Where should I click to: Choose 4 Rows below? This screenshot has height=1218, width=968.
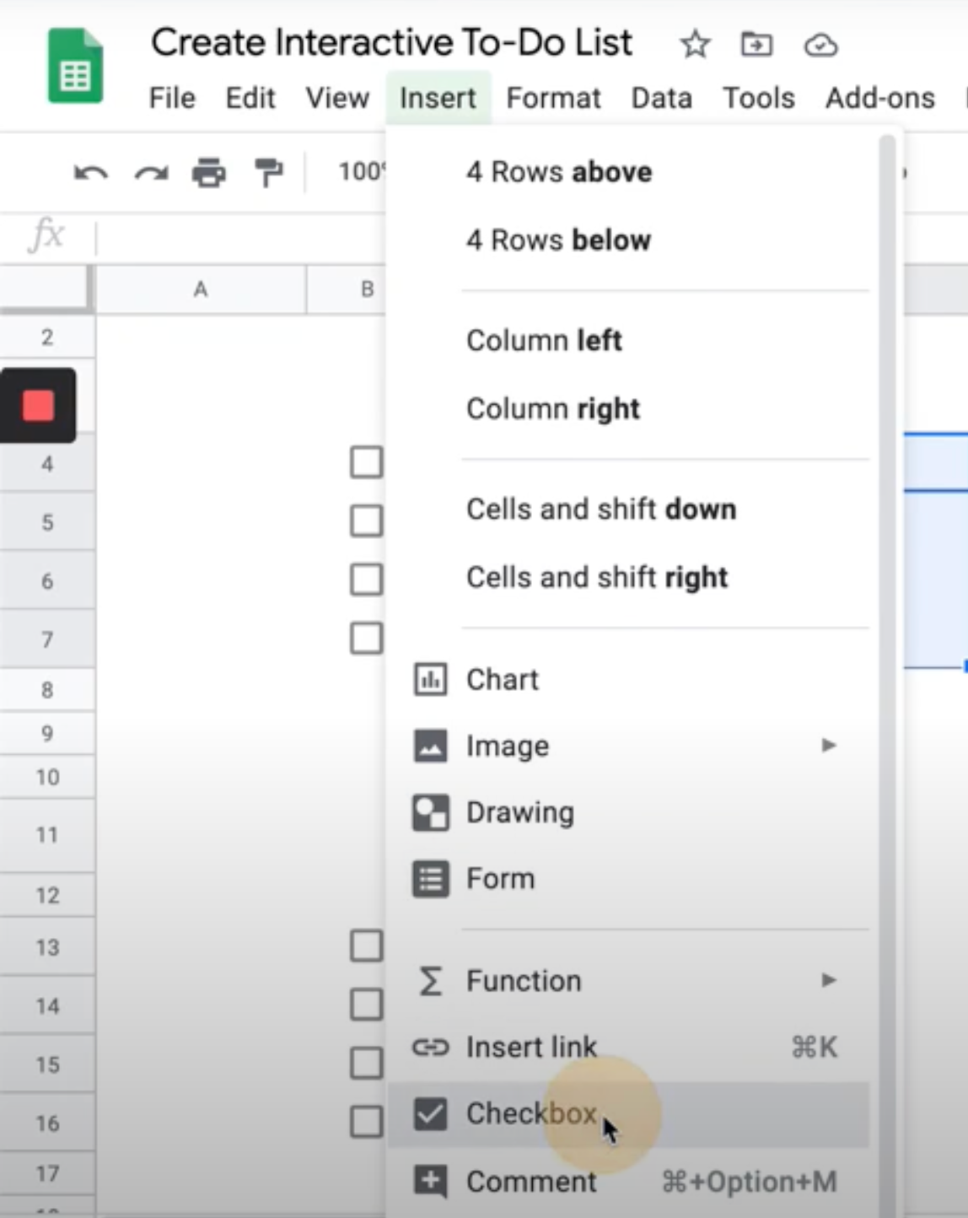628,240
